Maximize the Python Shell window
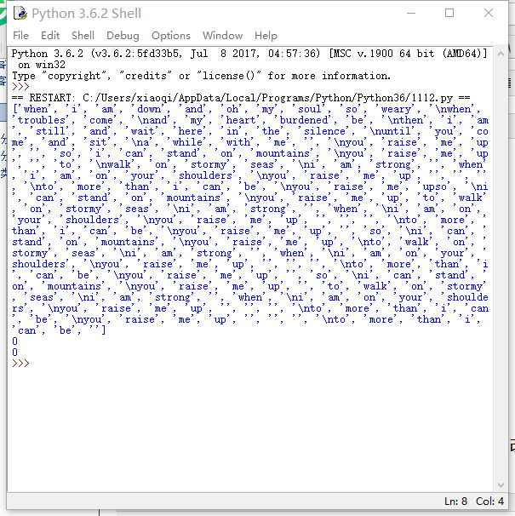Screen dimensions: 515x516 (x=449, y=13)
